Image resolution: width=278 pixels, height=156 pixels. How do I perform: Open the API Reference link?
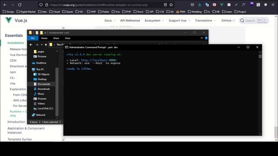click(x=130, y=20)
